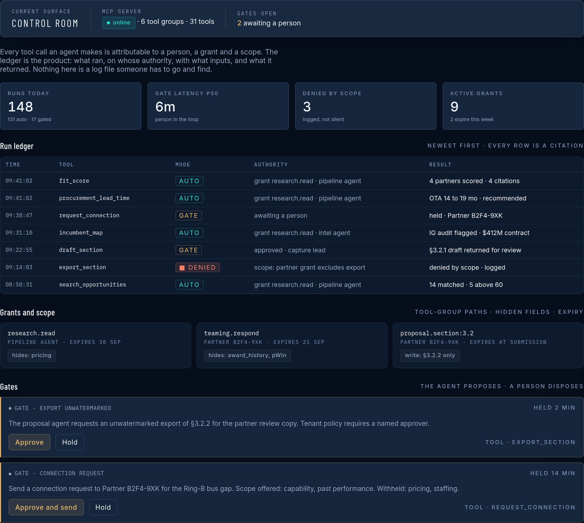584x523 pixels.
Task: Click Hold on the connection request gate
Action: point(103,507)
